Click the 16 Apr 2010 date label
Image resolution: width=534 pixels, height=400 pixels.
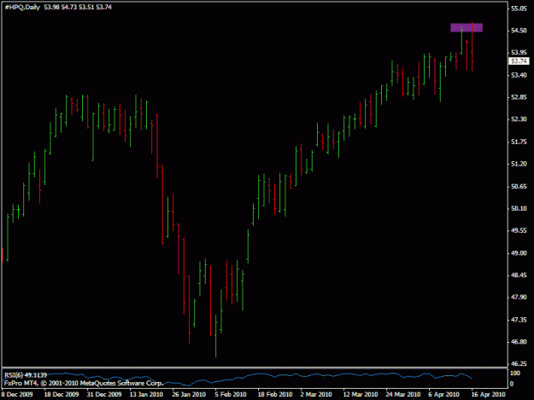[488, 395]
